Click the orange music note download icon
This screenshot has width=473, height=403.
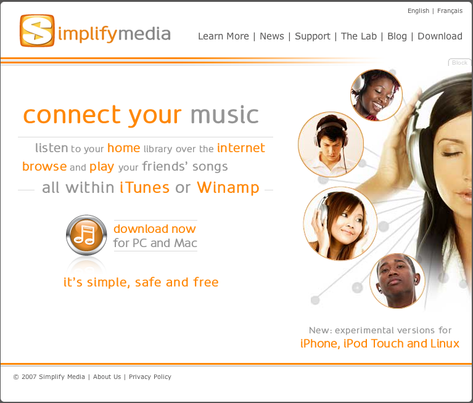click(86, 235)
